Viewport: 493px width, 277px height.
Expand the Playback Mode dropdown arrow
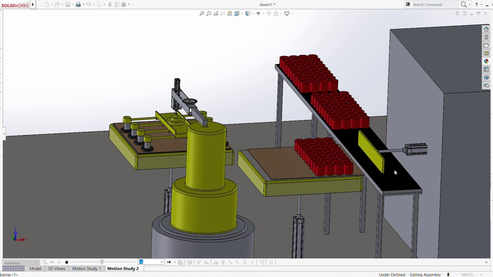click(x=174, y=262)
